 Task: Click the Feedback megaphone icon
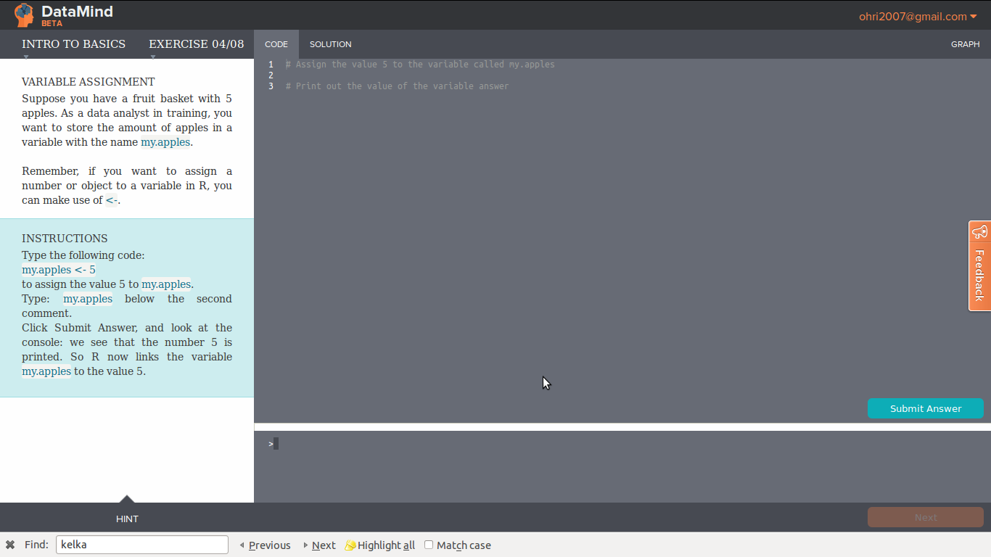click(979, 232)
